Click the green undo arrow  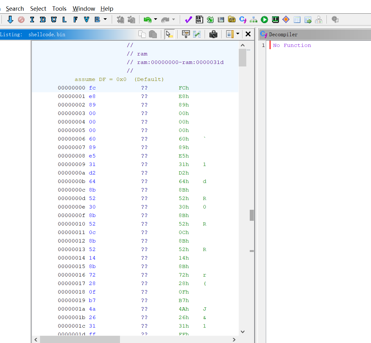click(x=147, y=20)
